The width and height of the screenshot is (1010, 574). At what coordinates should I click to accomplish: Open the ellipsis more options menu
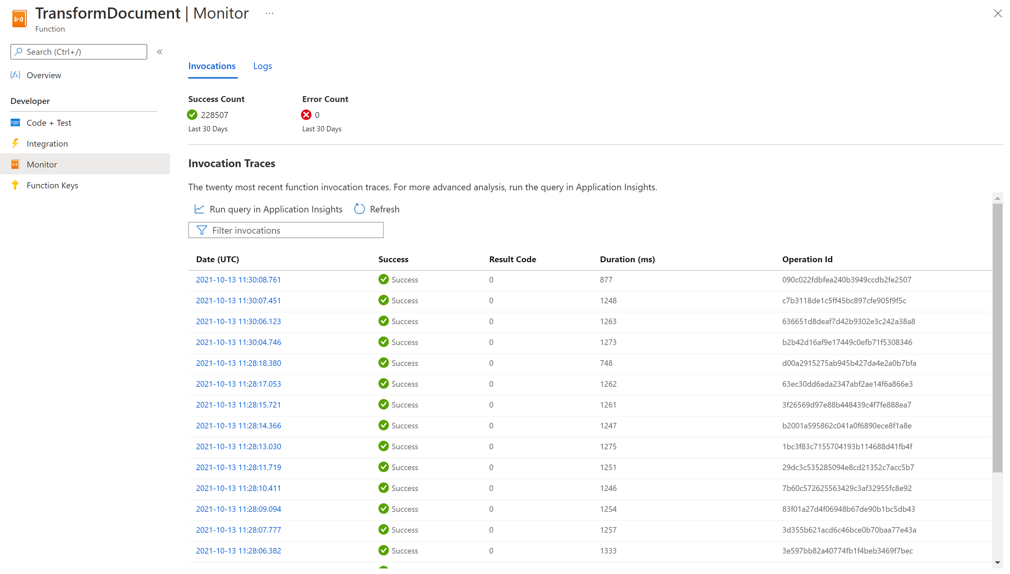[x=269, y=13]
